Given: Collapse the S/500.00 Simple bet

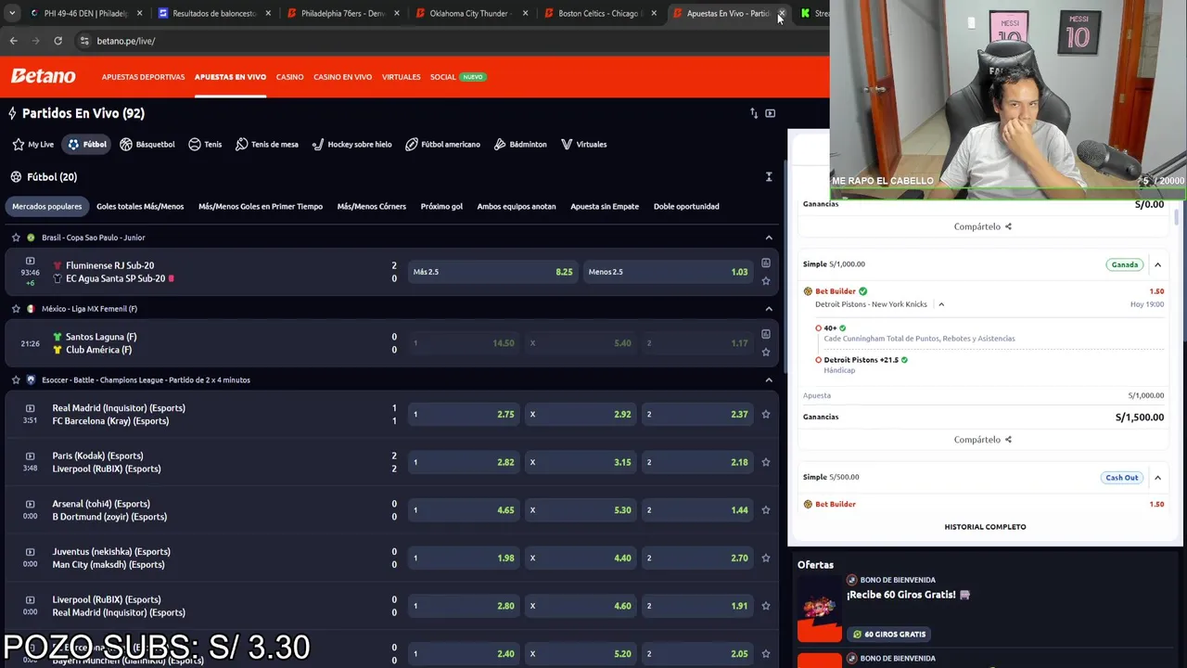Looking at the screenshot, I should [x=1157, y=478].
